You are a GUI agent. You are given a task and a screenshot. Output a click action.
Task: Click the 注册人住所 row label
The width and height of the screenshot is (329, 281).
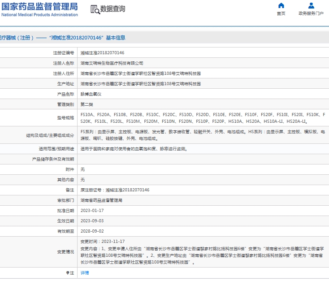coord(64,73)
